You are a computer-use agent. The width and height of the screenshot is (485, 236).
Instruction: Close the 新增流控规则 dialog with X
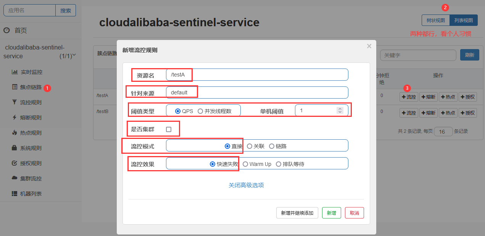pos(369,46)
